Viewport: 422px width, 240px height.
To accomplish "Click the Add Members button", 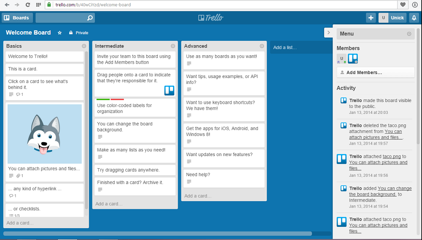I will click(376, 73).
